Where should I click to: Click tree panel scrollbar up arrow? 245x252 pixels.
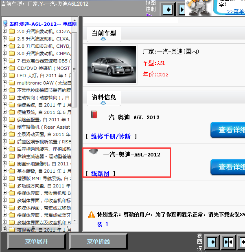pos(74,20)
